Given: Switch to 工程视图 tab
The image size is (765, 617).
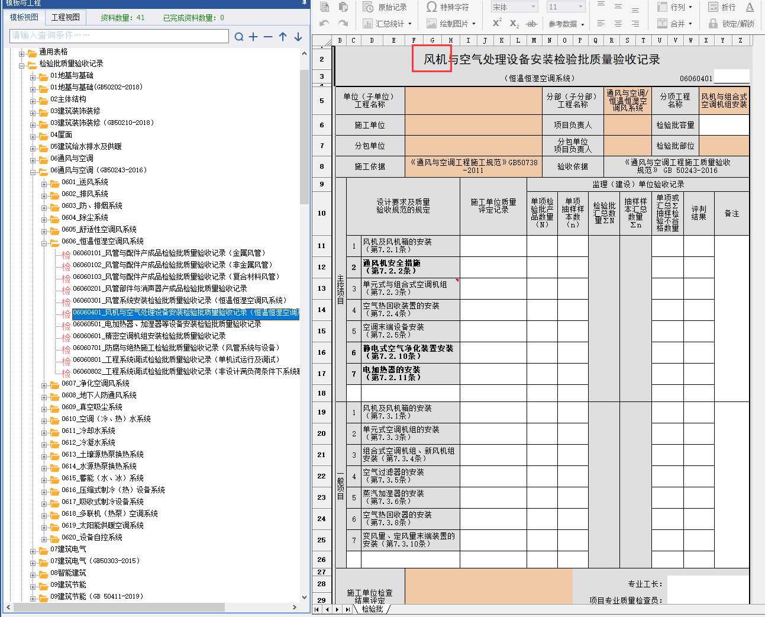Looking at the screenshot, I should point(66,17).
